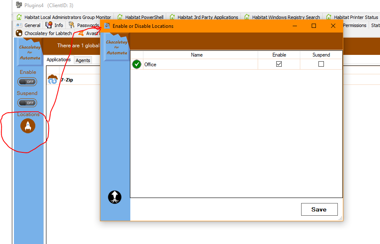Turn on the Enable switch in sidebar
The image size is (380, 244).
(x=27, y=82)
